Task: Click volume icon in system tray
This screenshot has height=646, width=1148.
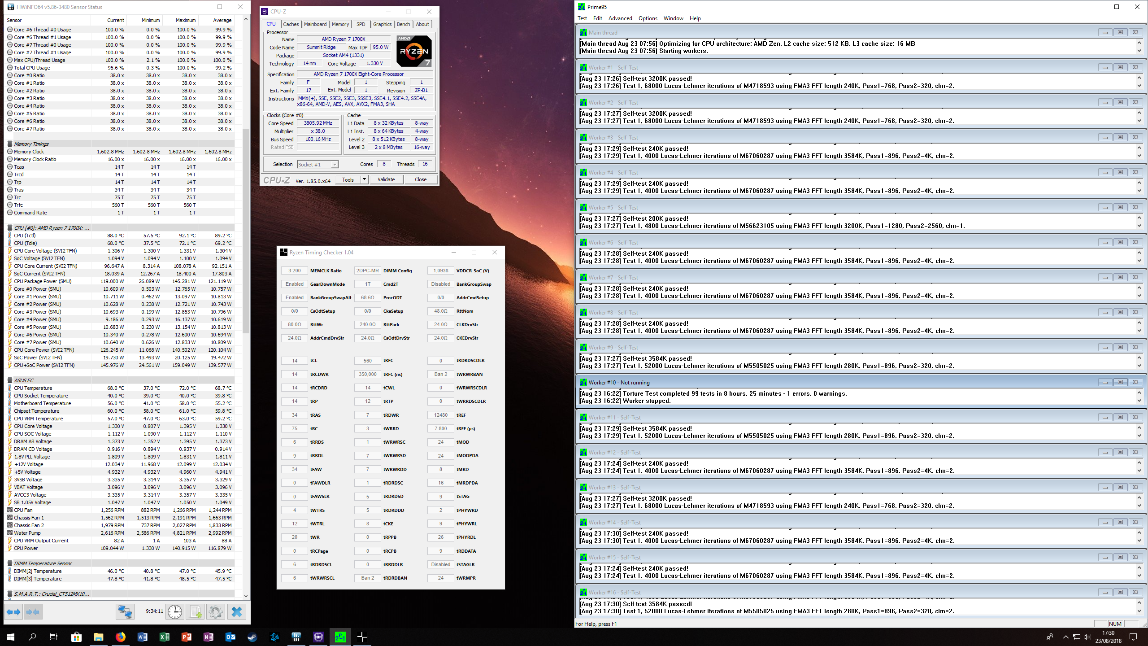Action: pos(1086,637)
